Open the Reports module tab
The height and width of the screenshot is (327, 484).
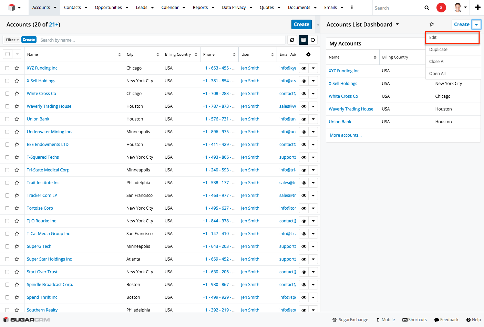click(200, 8)
